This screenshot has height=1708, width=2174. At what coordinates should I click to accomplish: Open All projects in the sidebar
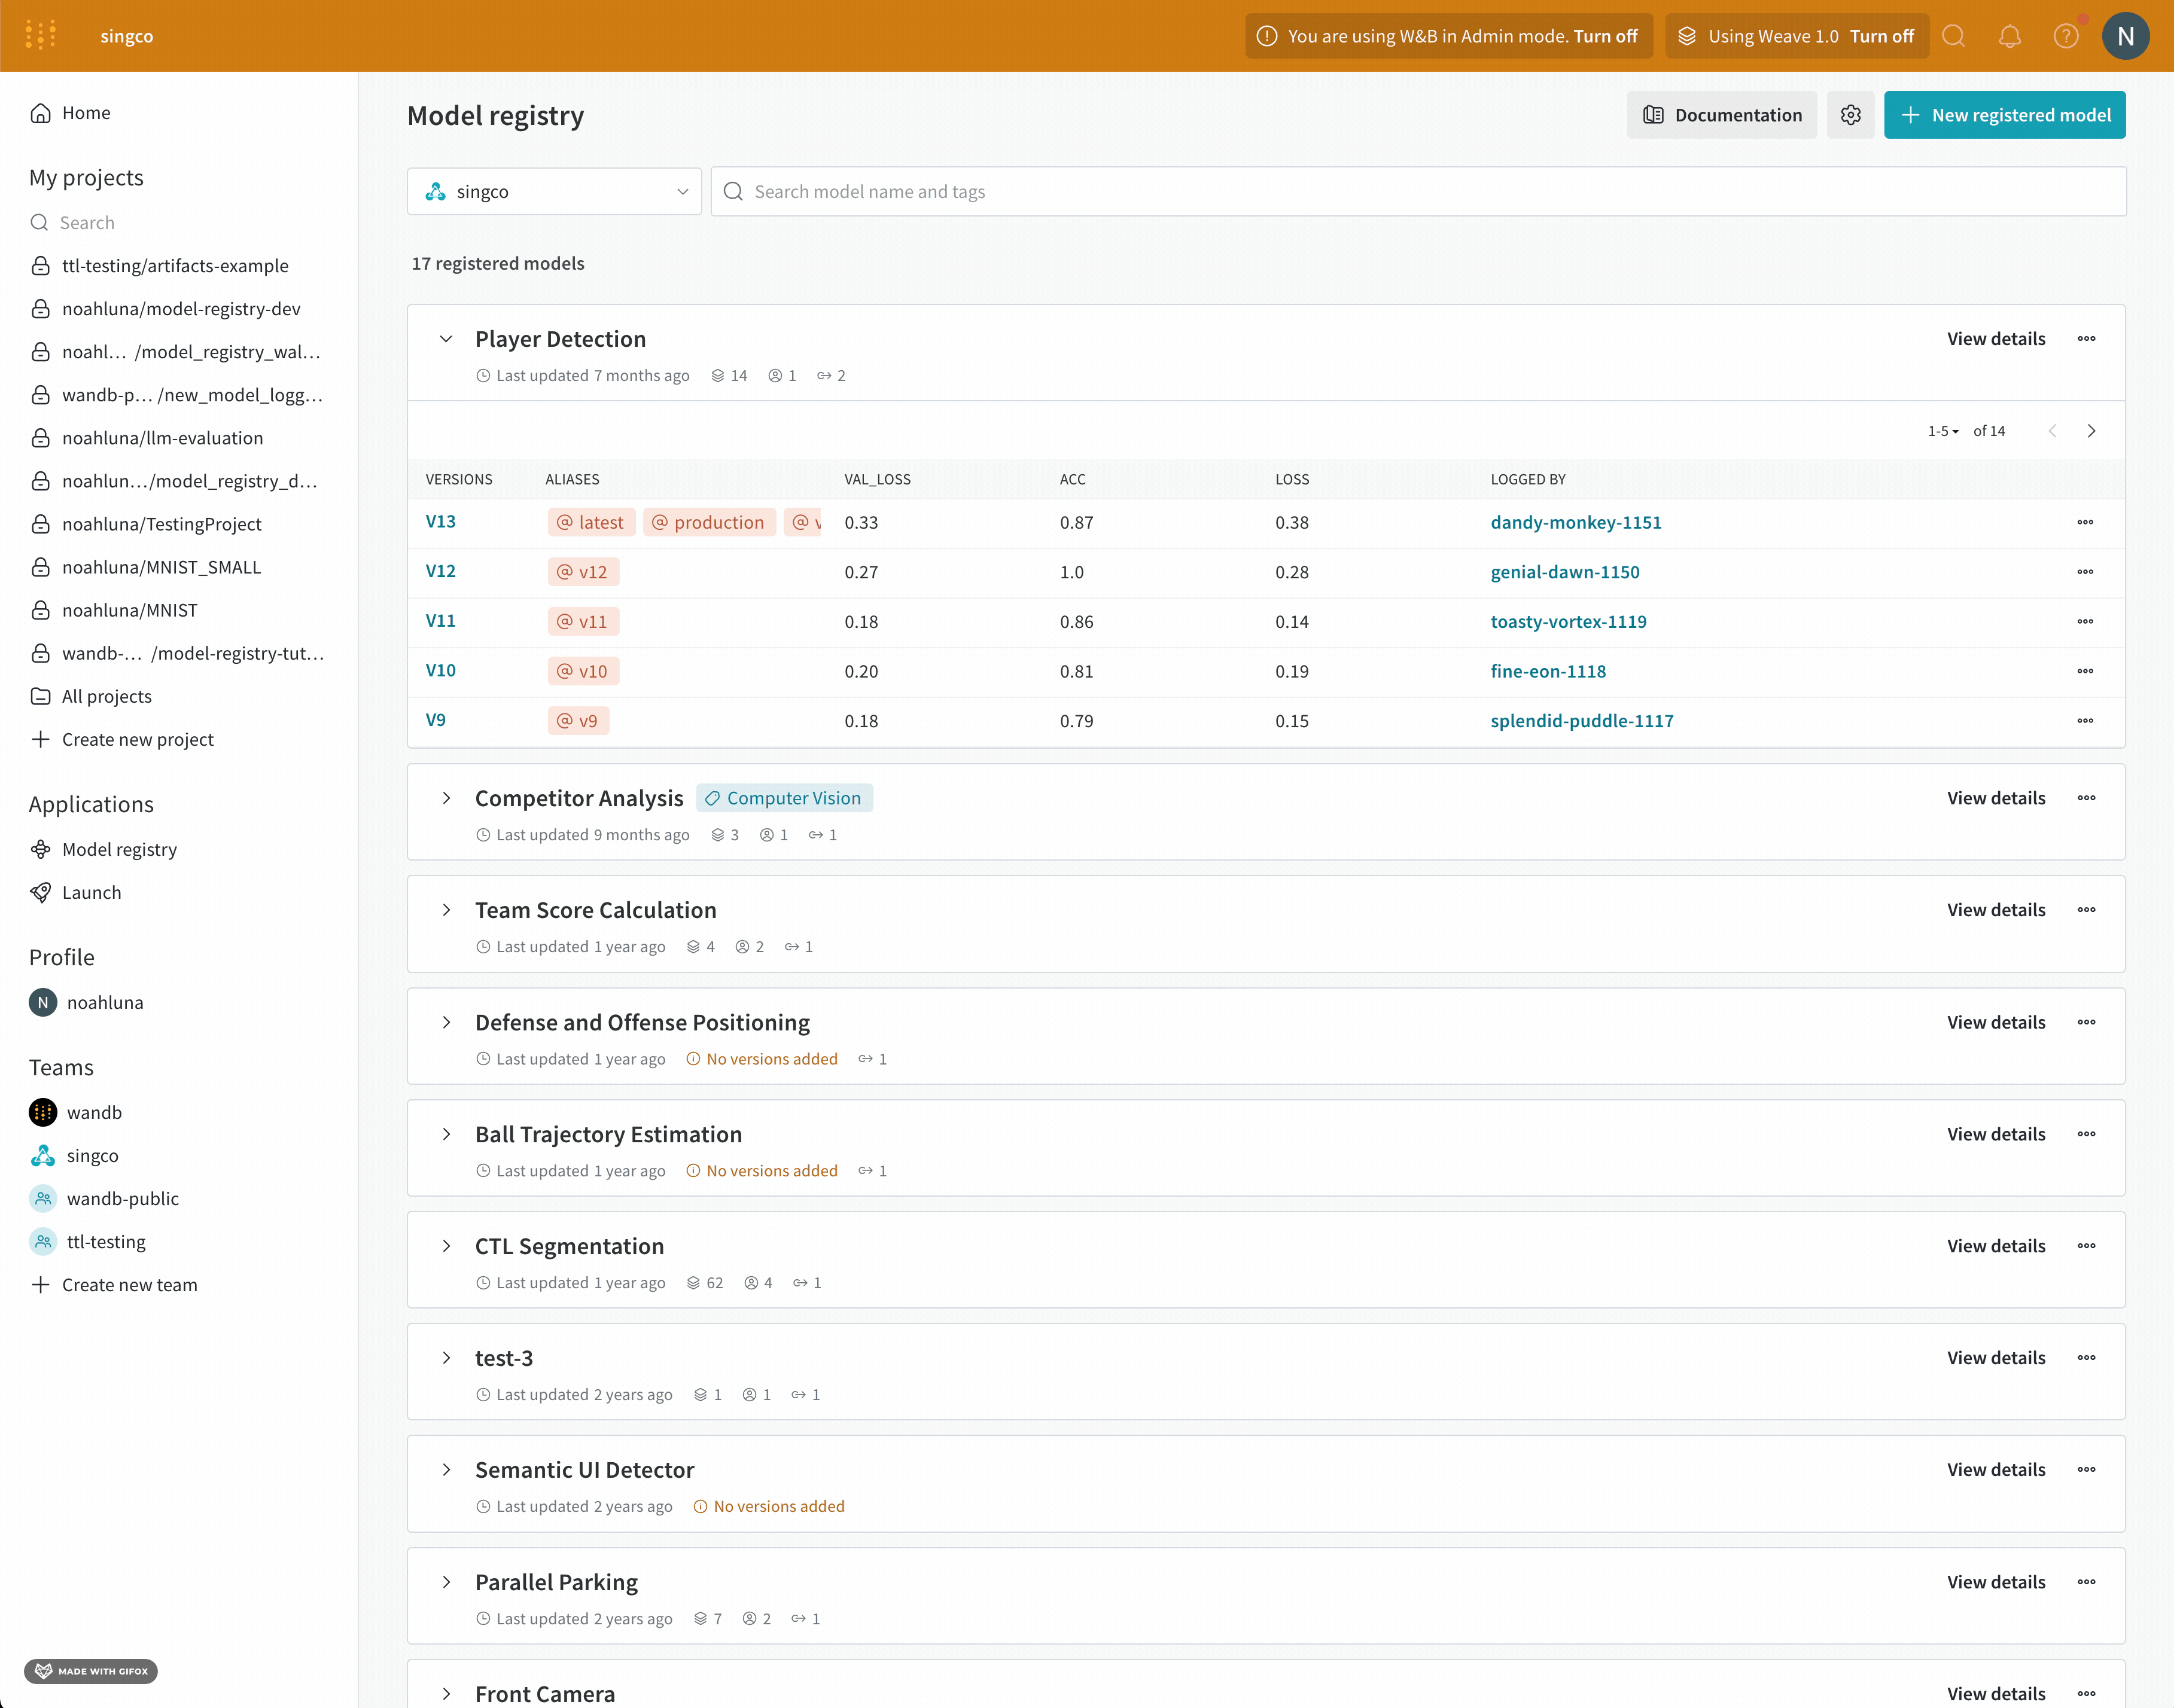pyautogui.click(x=106, y=696)
